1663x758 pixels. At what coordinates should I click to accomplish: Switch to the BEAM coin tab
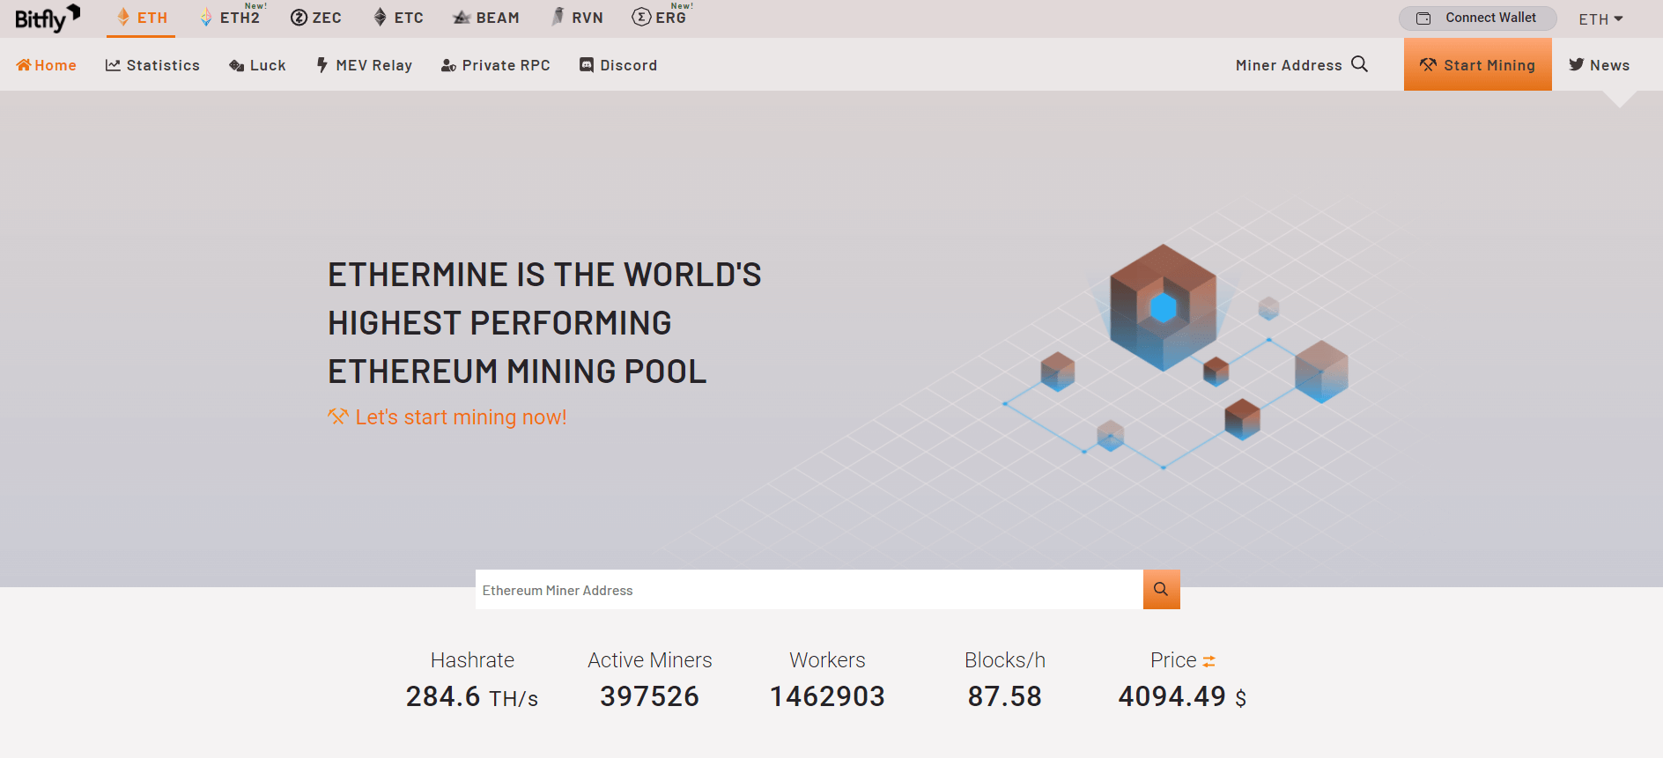click(486, 18)
